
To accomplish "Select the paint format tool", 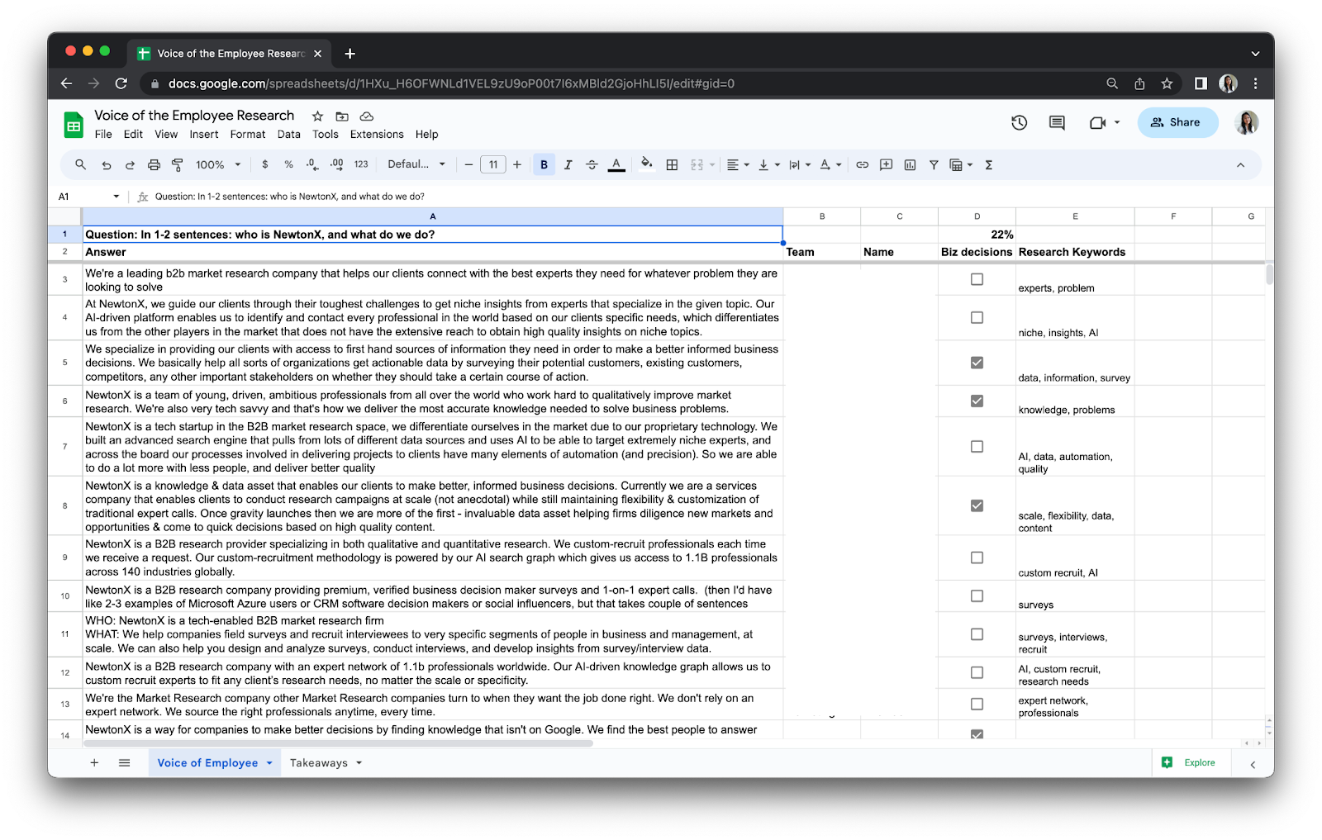I will pos(177,165).
